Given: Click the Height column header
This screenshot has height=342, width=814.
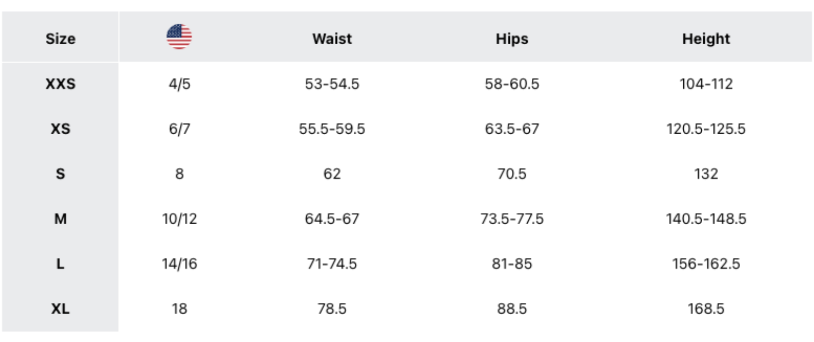Looking at the screenshot, I should 706,39.
